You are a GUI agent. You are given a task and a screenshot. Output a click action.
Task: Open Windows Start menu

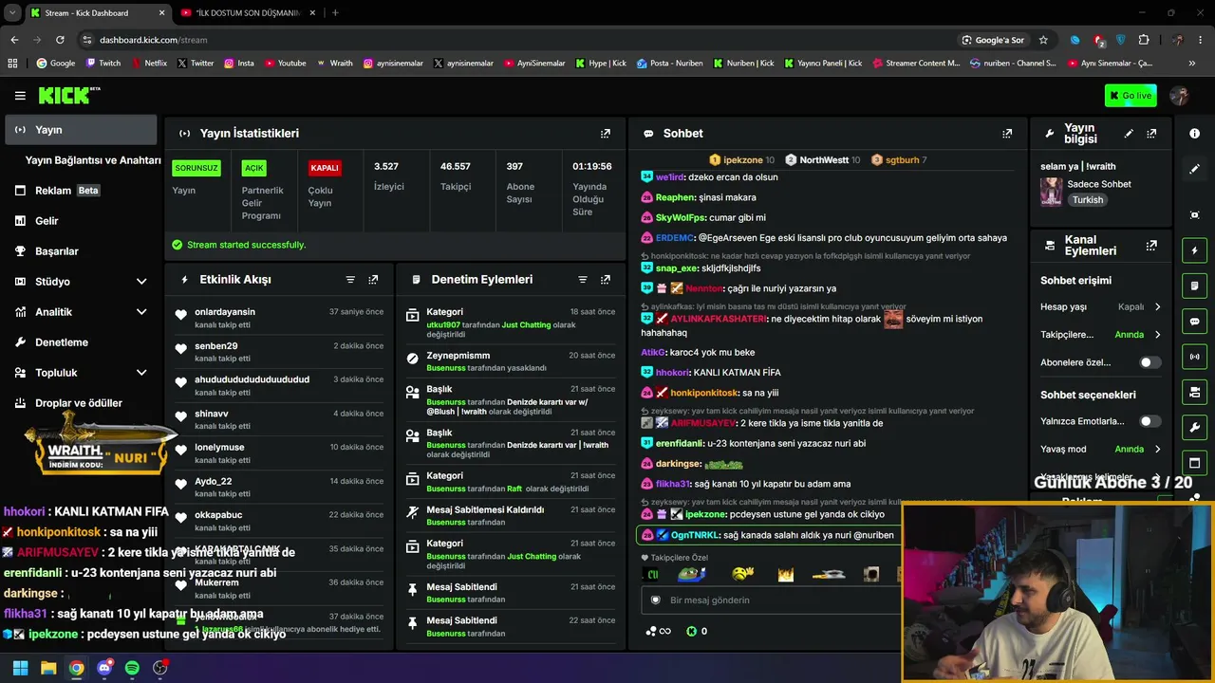(20, 668)
